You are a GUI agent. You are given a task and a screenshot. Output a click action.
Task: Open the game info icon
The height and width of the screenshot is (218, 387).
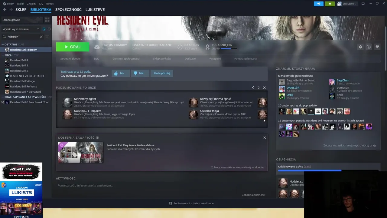coord(369,47)
